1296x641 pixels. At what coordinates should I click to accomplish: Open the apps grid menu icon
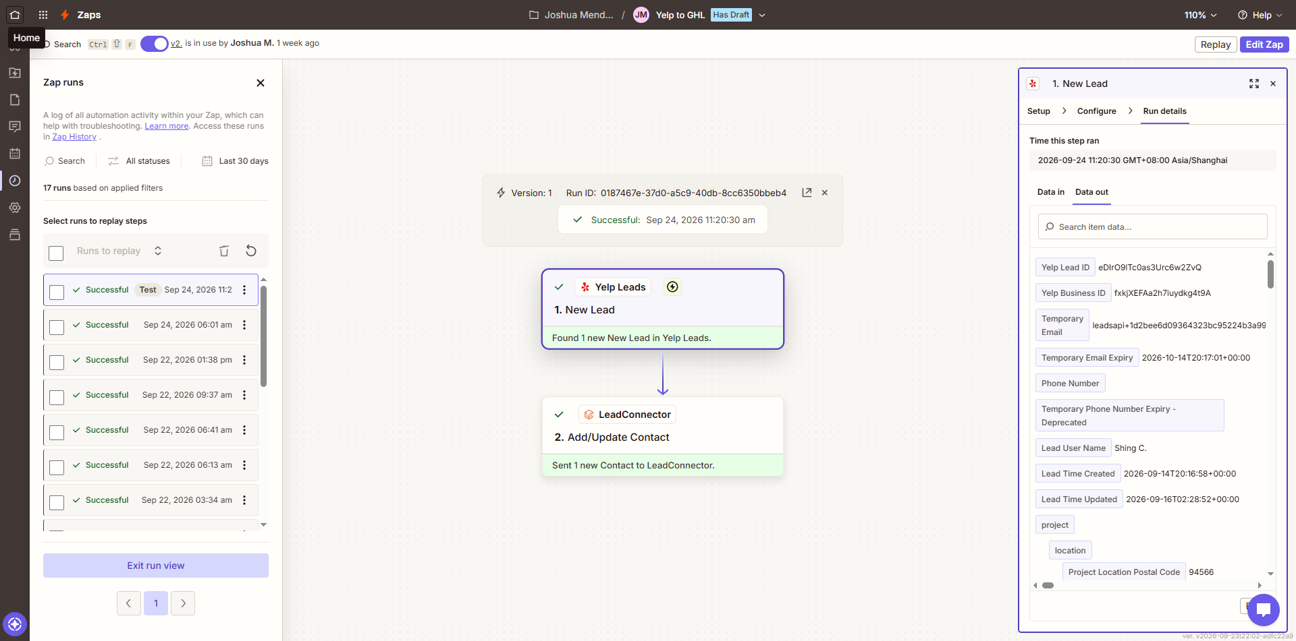pos(43,15)
